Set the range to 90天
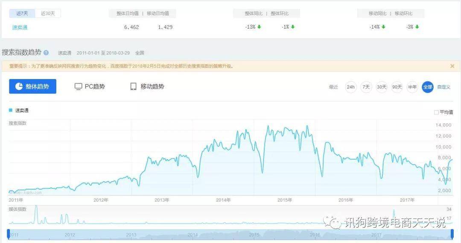 [x=397, y=87]
